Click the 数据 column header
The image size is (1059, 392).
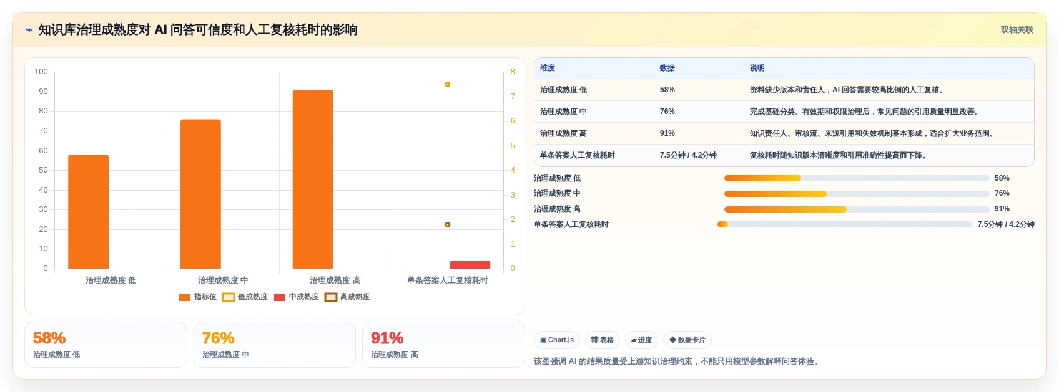click(x=667, y=68)
